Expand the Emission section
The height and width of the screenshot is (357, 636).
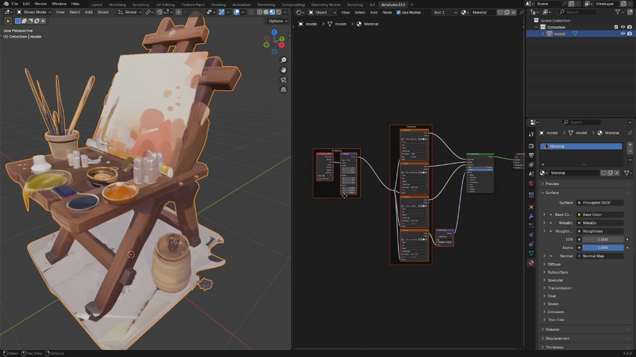(x=556, y=312)
